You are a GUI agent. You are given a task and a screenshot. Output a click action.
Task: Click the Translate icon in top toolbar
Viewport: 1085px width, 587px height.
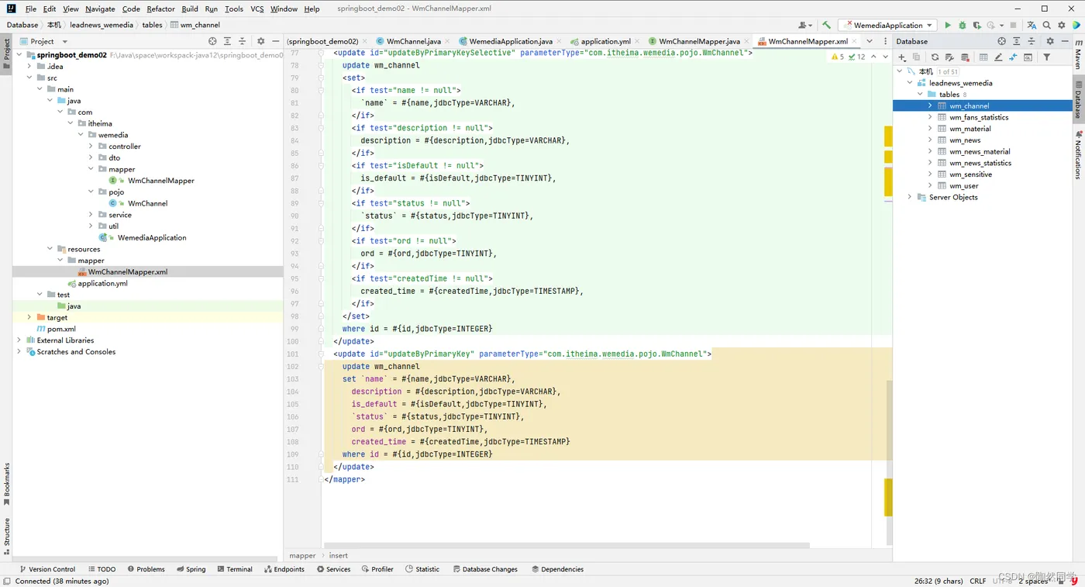[x=1032, y=26]
